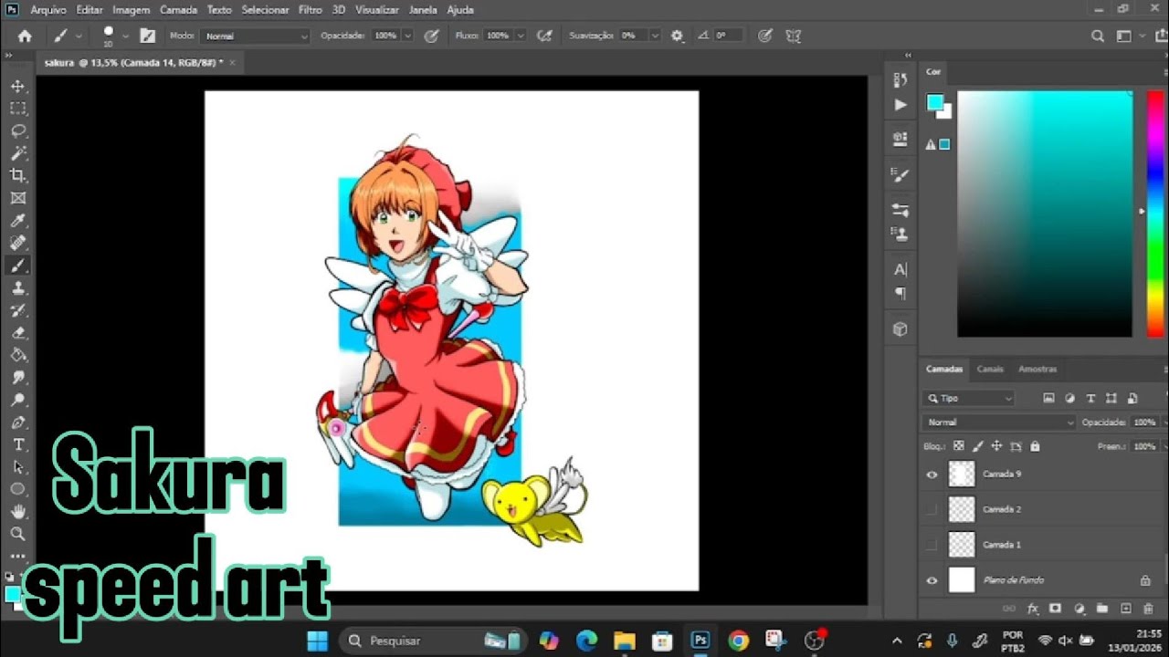Open the layer filter Tipo dropdown
The width and height of the screenshot is (1169, 657).
(968, 398)
